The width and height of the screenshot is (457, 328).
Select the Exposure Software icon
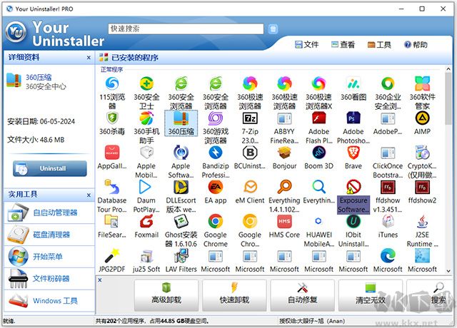tap(353, 187)
